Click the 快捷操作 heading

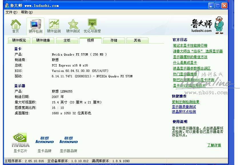(x=179, y=96)
